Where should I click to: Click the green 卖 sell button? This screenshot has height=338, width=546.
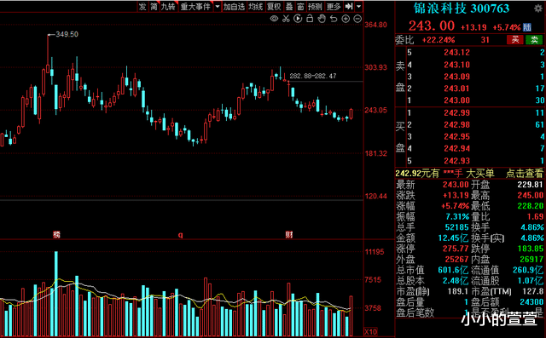tap(534, 40)
